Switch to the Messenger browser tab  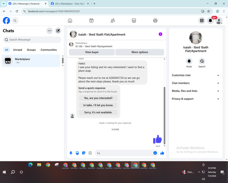pos(27,4)
